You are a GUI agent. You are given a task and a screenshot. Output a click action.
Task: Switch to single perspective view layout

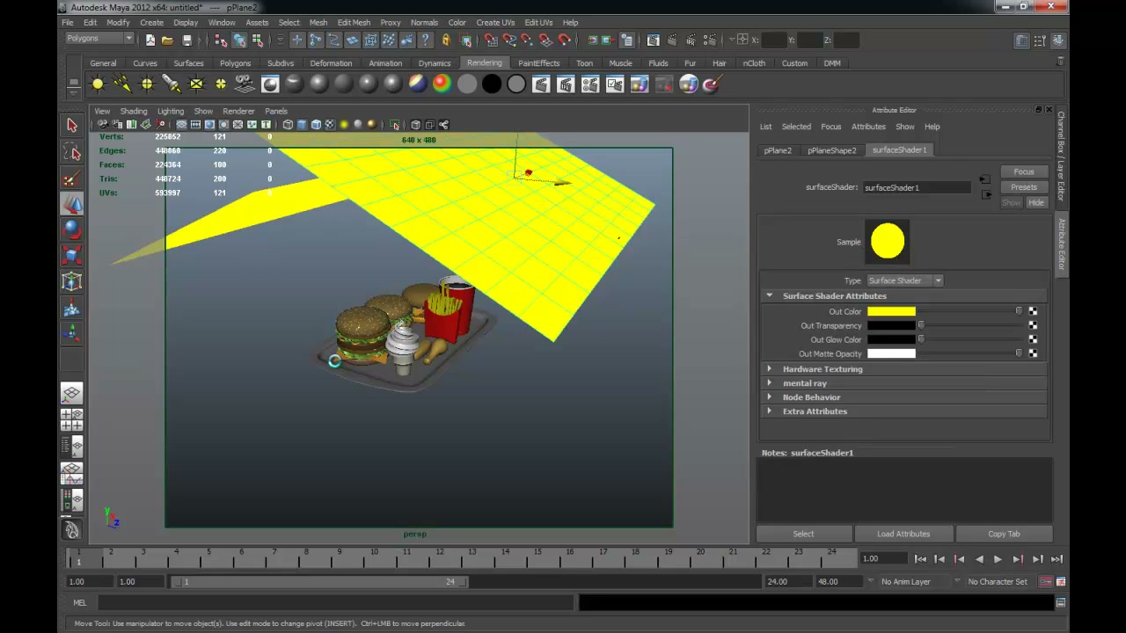pyautogui.click(x=72, y=394)
